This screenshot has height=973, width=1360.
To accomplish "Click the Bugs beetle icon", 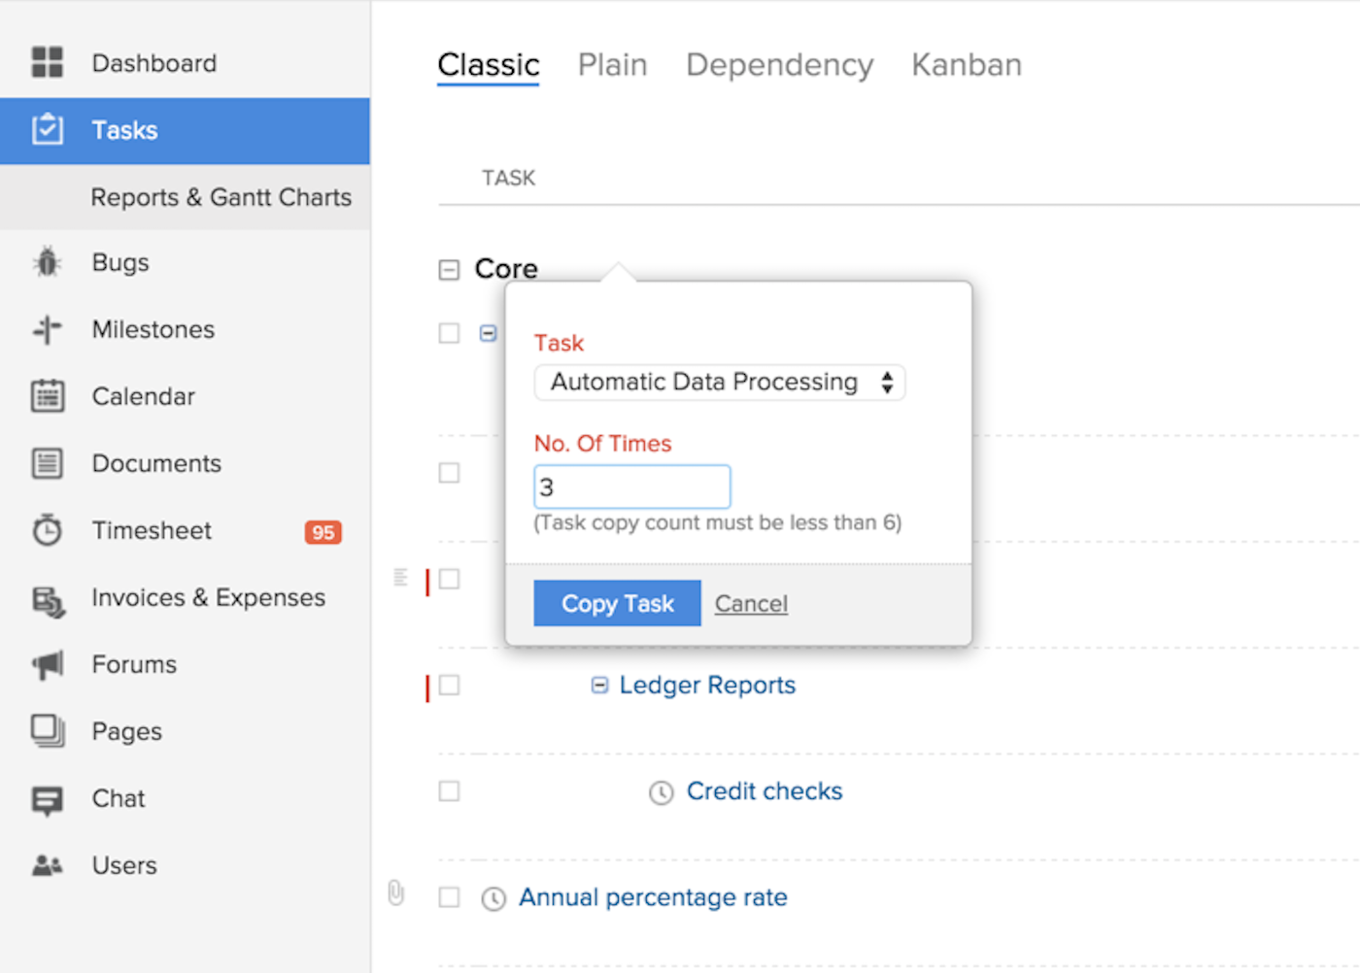I will point(47,262).
